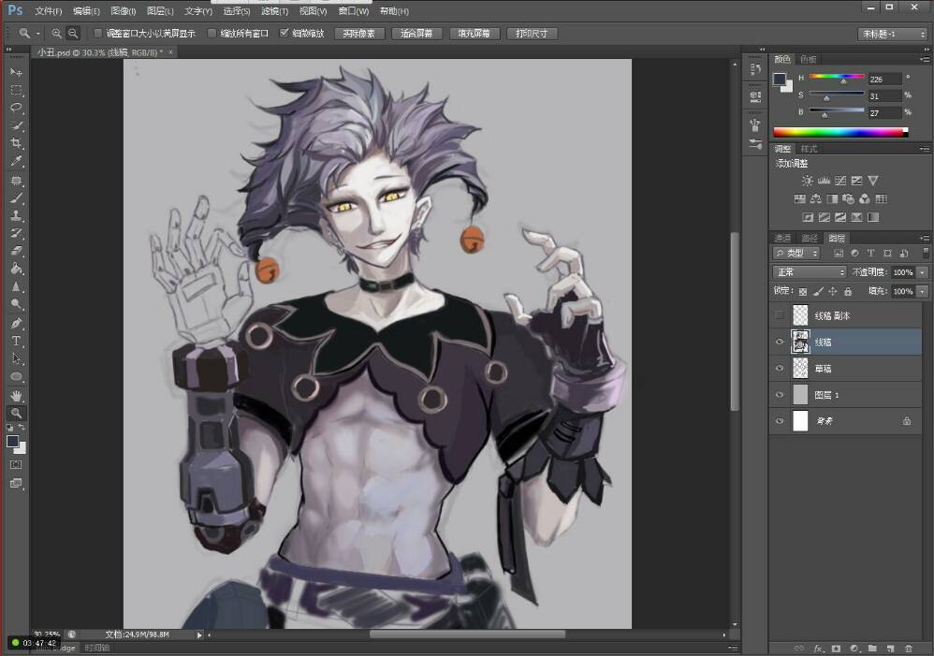
Task: Select the Pen tool
Action: pos(16,324)
